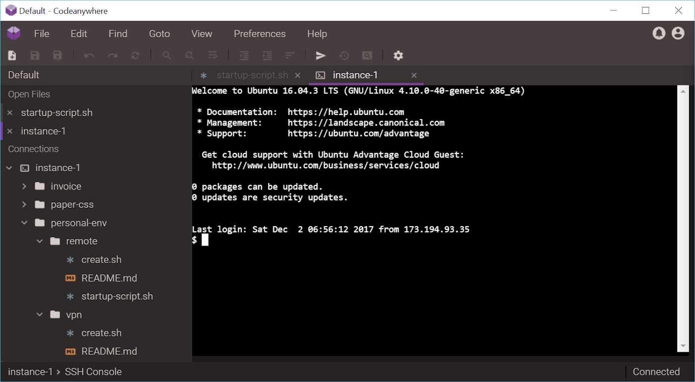Click the terminal icon of the instance-1 connection
The image size is (695, 382).
24,168
